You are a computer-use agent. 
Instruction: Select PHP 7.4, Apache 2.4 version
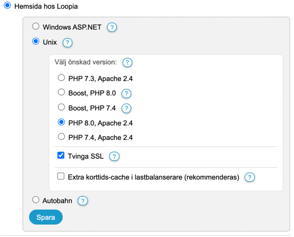click(x=61, y=137)
